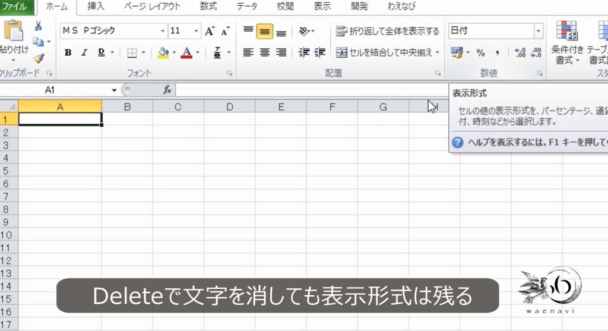Select column D header
608x331 pixels.
click(x=230, y=107)
